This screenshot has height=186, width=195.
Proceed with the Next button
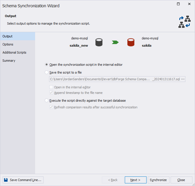pyautogui.click(x=136, y=180)
